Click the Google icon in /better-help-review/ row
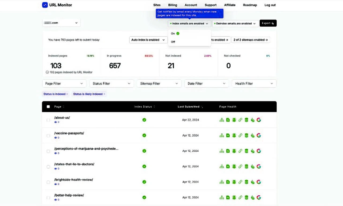Image resolution: width=343 pixels, height=206 pixels. tap(259, 198)
